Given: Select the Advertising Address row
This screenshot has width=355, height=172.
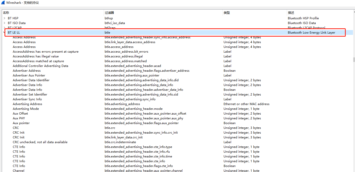Looking at the screenshot, I should (27, 104).
